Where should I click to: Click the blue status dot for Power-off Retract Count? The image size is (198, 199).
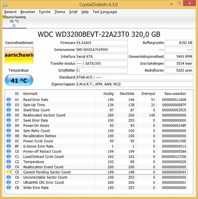9,151
